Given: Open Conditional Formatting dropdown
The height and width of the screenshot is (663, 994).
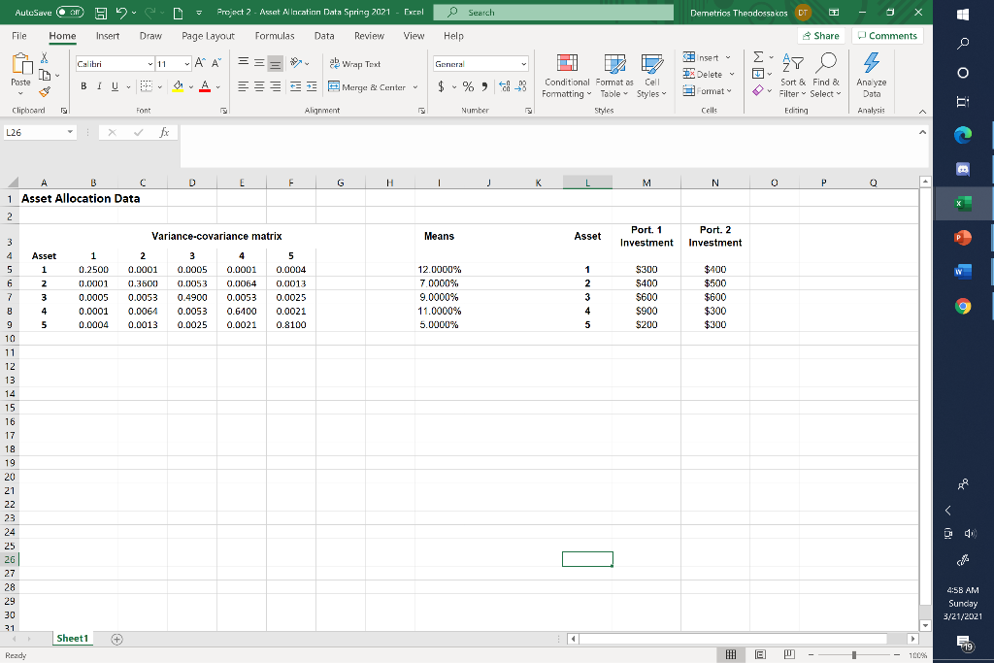Looking at the screenshot, I should pyautogui.click(x=567, y=75).
